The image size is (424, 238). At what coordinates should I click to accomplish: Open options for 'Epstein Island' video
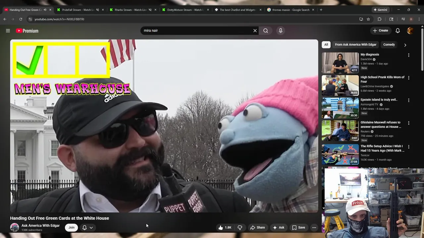pos(409,100)
